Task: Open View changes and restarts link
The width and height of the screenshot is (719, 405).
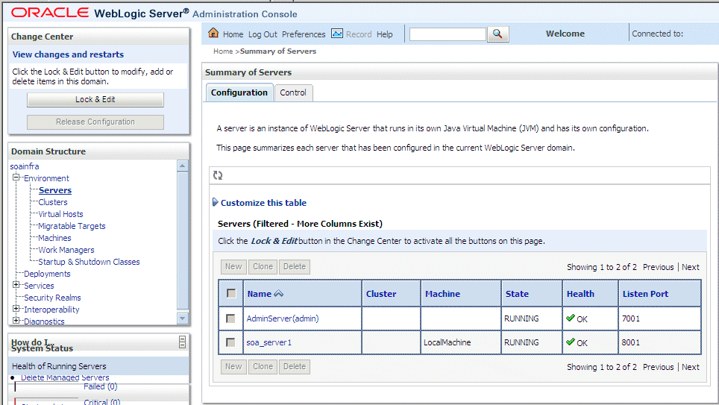Action: [x=68, y=54]
